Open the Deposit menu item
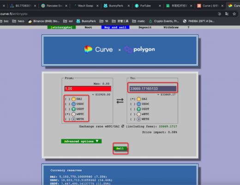 click(145, 27)
